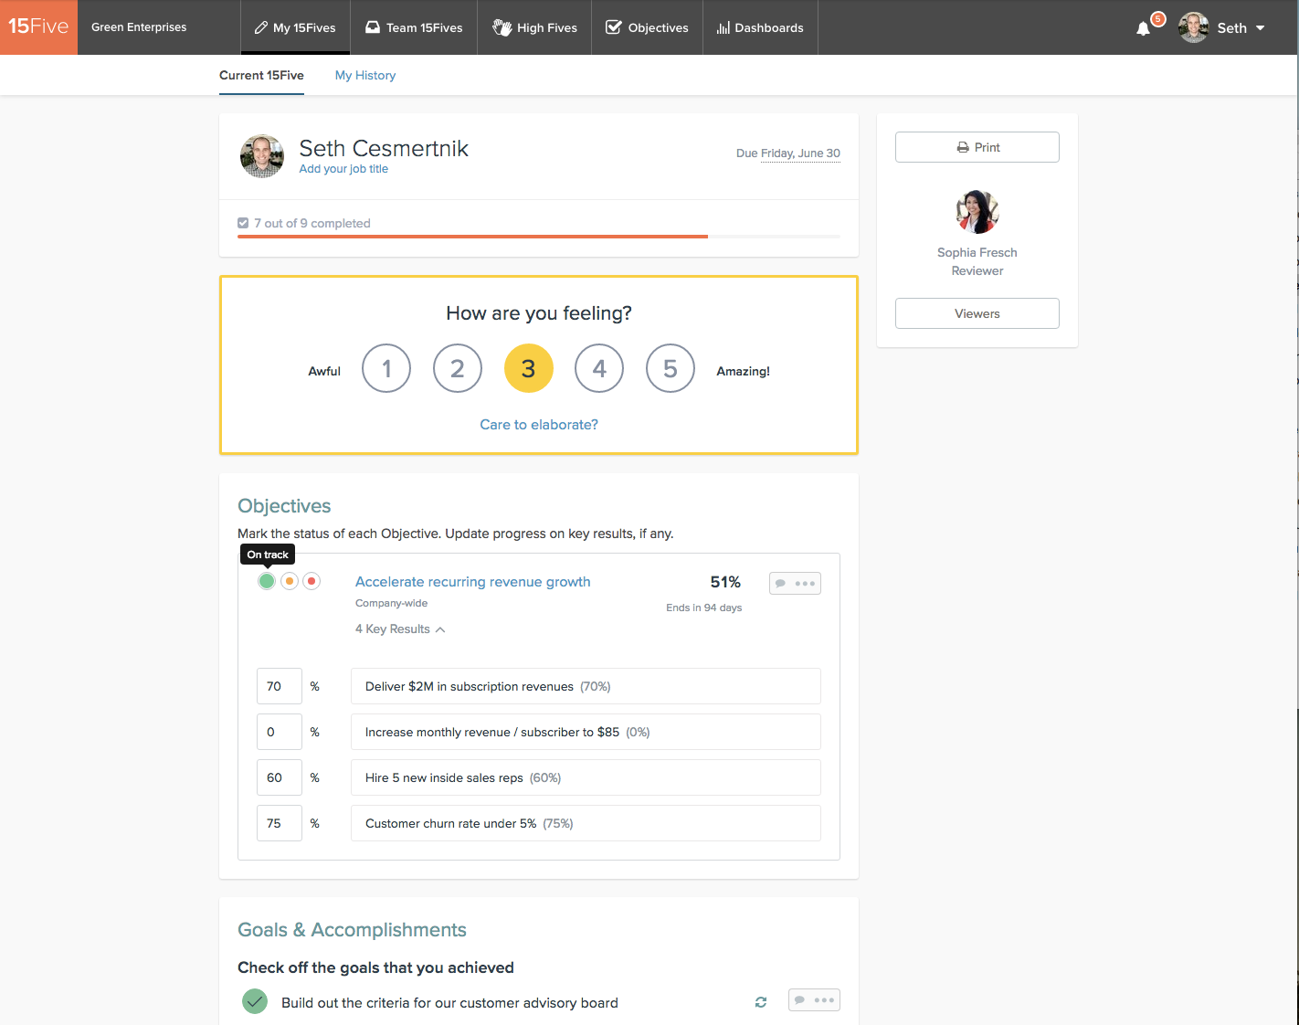Click the Add your job title link
This screenshot has height=1025, width=1299.
pos(343,169)
